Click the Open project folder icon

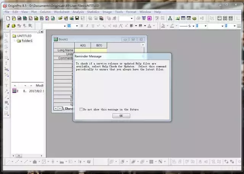click(x=60, y=18)
